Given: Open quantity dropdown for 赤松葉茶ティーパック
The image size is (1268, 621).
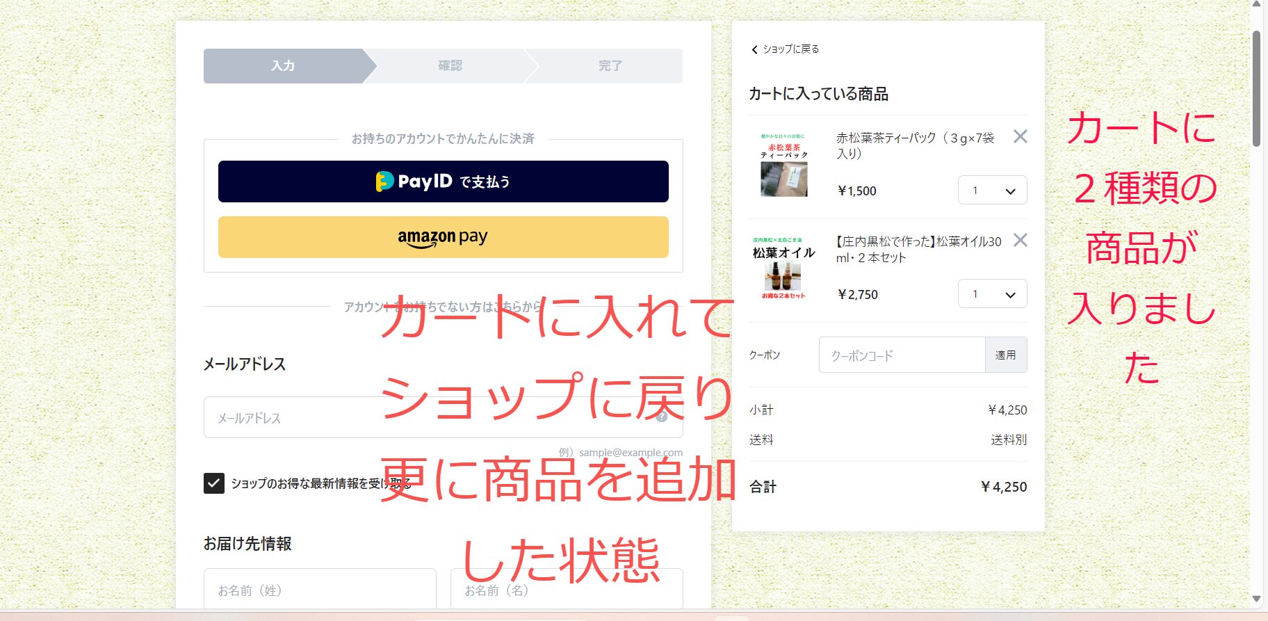Looking at the screenshot, I should point(992,191).
